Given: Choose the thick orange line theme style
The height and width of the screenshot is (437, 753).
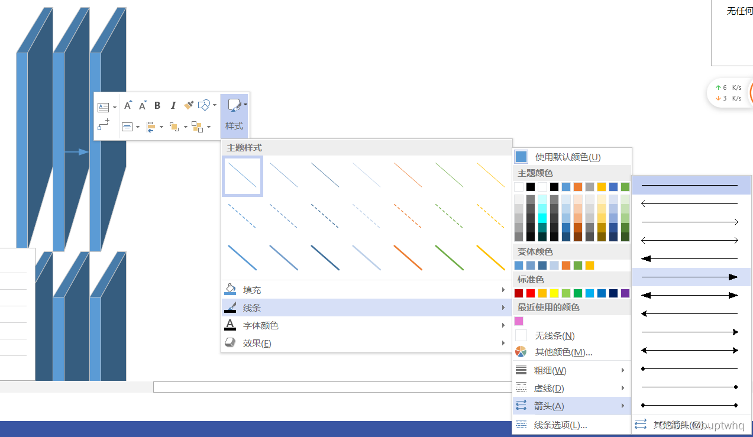Looking at the screenshot, I should [x=408, y=257].
